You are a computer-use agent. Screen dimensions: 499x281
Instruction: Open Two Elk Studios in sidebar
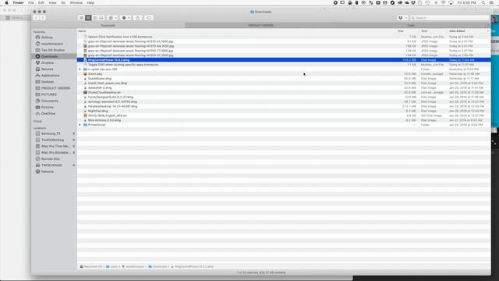coord(53,50)
